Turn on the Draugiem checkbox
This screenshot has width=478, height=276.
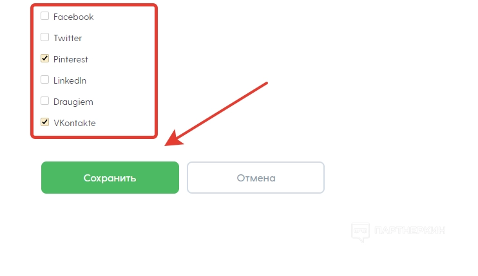45,101
